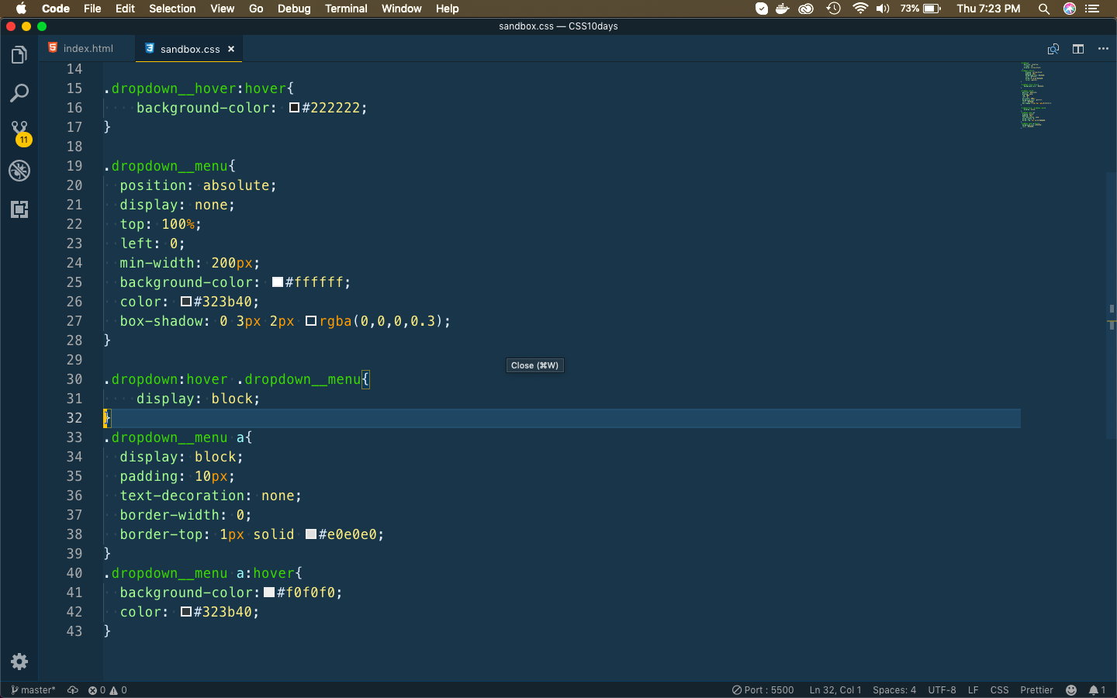The image size is (1117, 698).
Task: Open the Help menu
Action: pyautogui.click(x=447, y=9)
